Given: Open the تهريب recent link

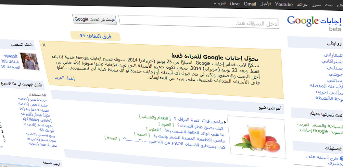Looking at the screenshot, I should (x=303, y=125).
